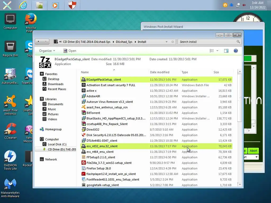Expand breadcrumb arrow after DiLshad_Sys
271x203 pixels.
point(135,42)
